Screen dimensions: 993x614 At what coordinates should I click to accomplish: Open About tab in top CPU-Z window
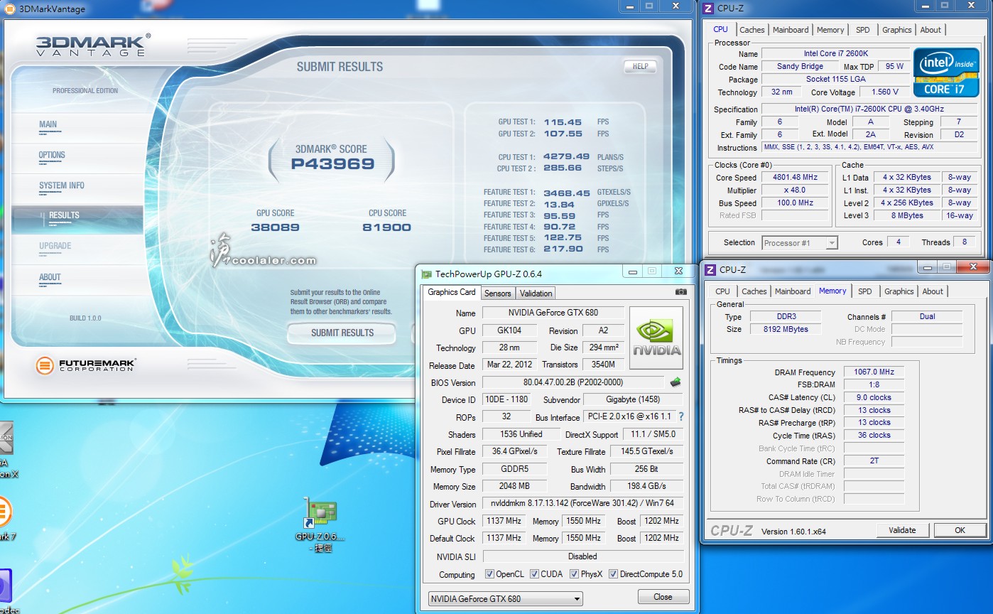coord(930,30)
